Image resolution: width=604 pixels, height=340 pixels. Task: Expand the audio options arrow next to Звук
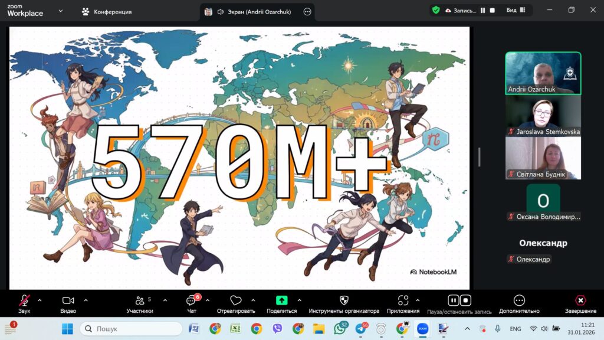(40, 300)
